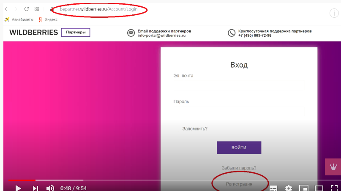The width and height of the screenshot is (341, 191).
Task: Click info-portal@wildberries.ru email address
Action: (161, 35)
